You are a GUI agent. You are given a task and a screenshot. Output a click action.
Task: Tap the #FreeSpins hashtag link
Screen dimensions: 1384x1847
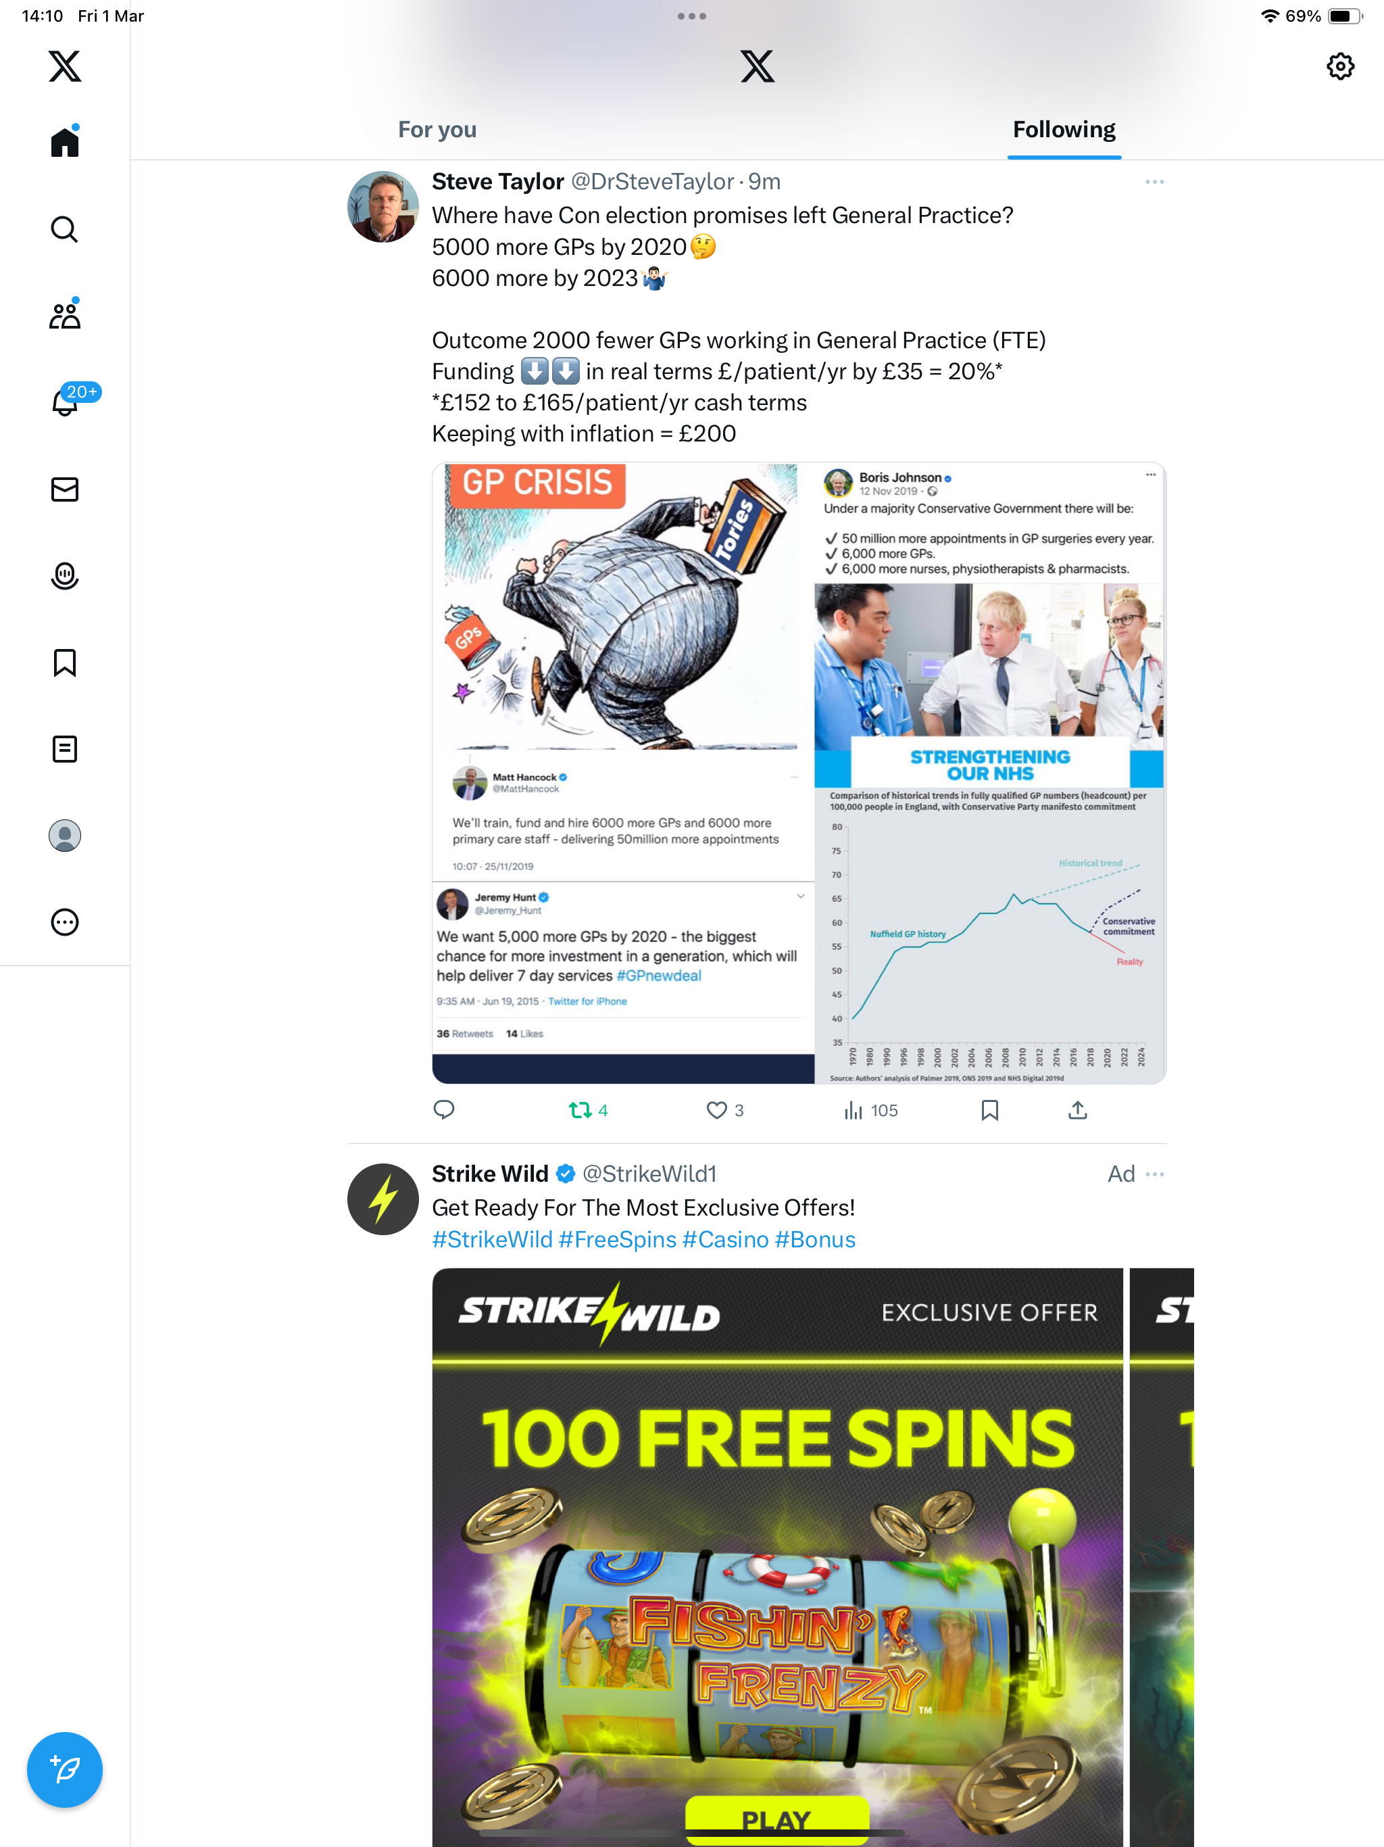point(617,1239)
